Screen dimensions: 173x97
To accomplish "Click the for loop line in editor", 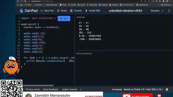I will coord(49,58).
